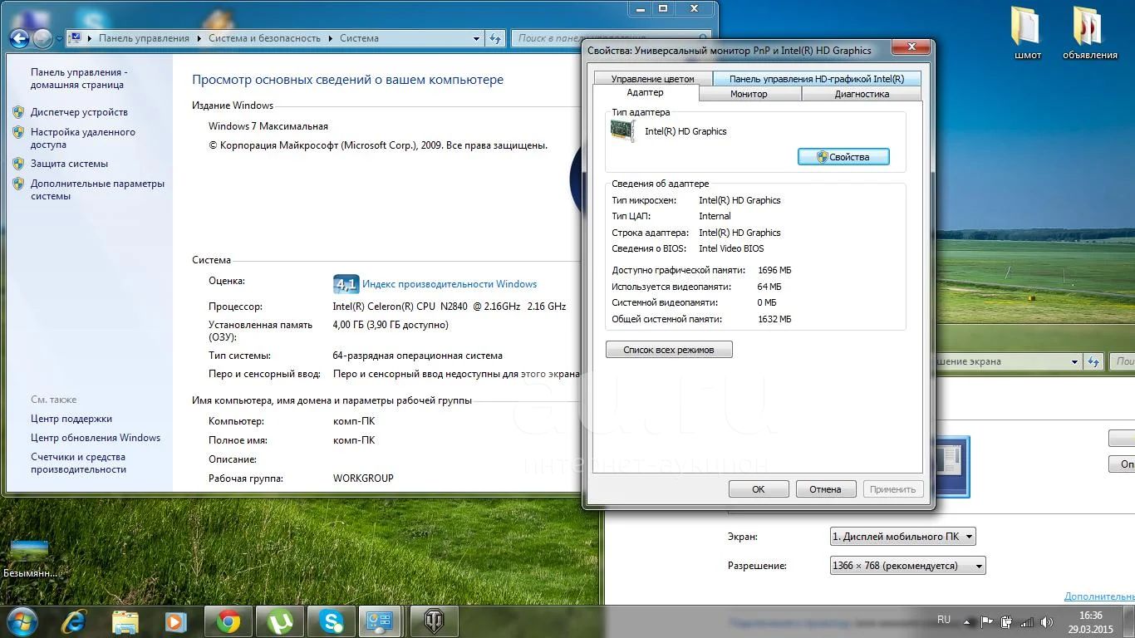Open Счетчики и средства производительности link

pos(78,463)
